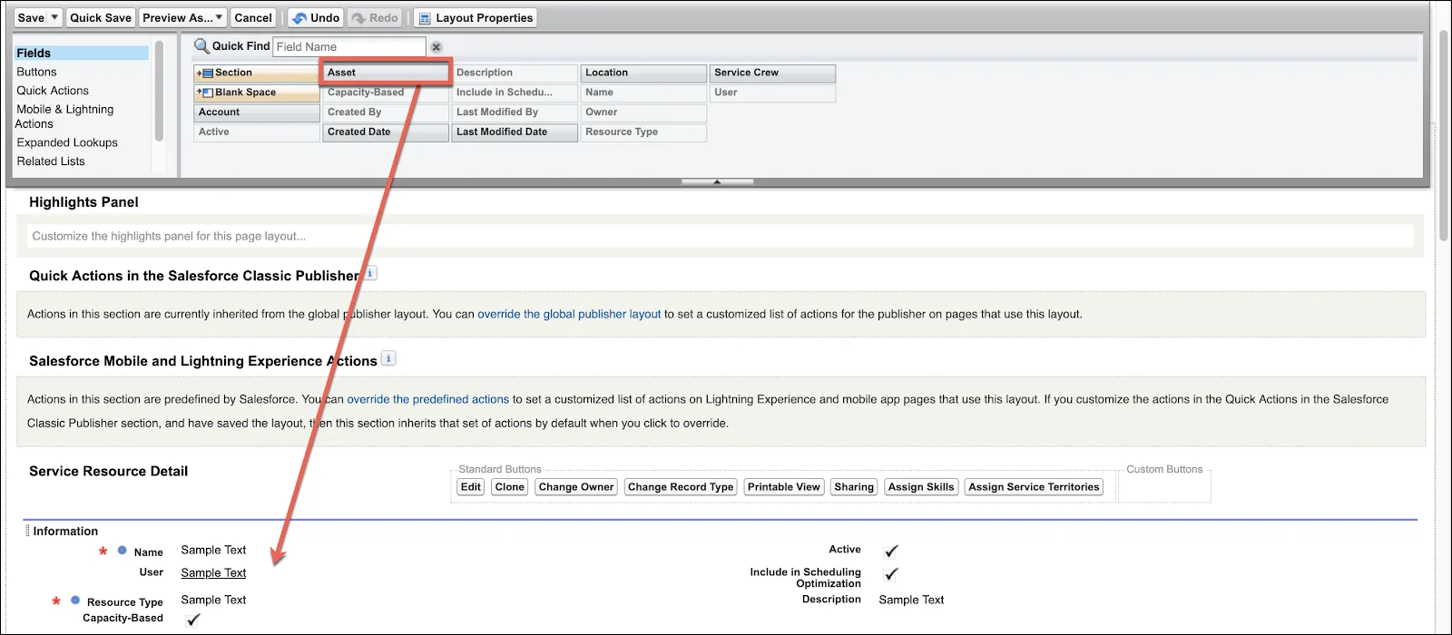Click the Undo arrow icon

point(299,18)
